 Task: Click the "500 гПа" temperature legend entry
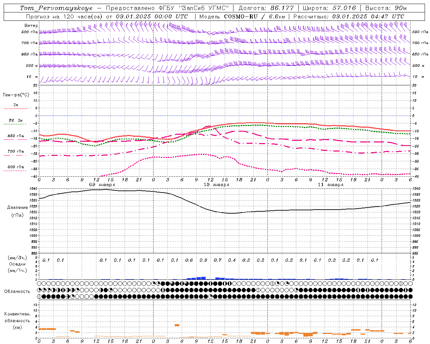[16, 167]
